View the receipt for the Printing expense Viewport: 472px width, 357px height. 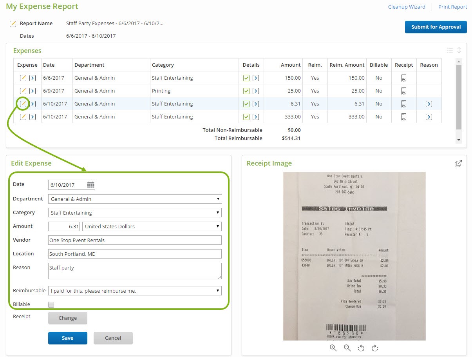pos(403,91)
